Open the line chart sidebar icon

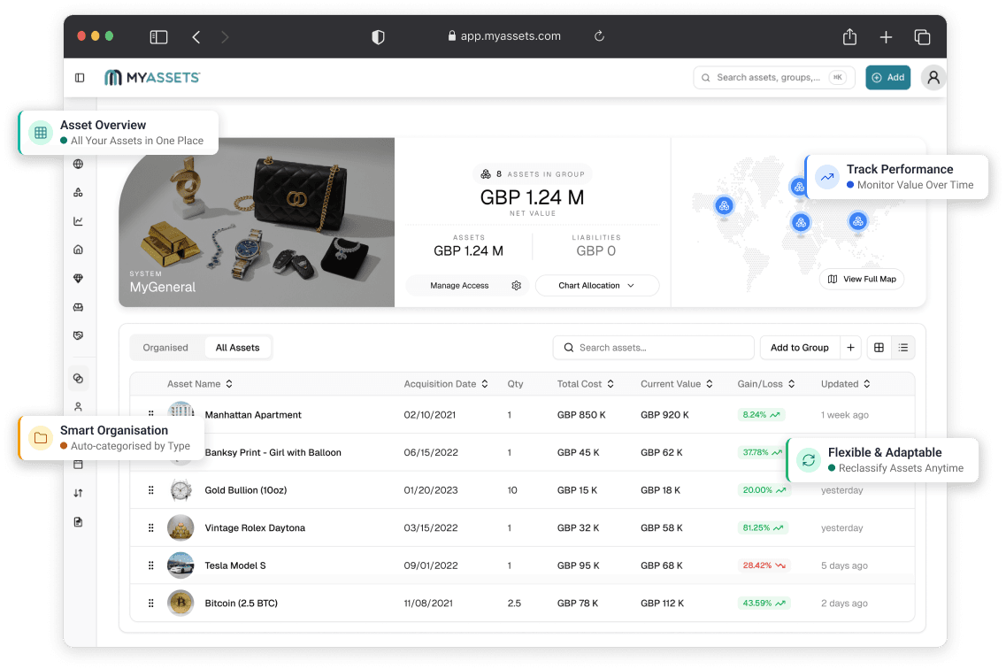(78, 221)
